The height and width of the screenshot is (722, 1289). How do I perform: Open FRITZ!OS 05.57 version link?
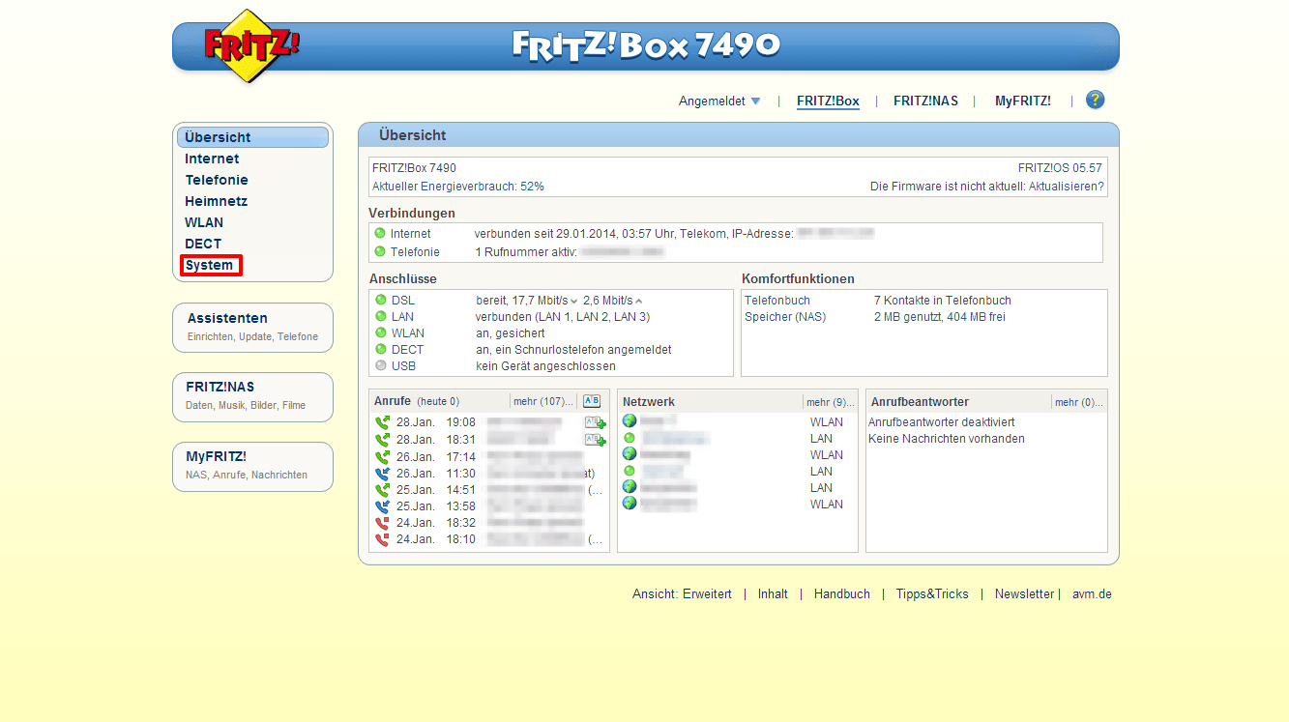[x=1060, y=168]
